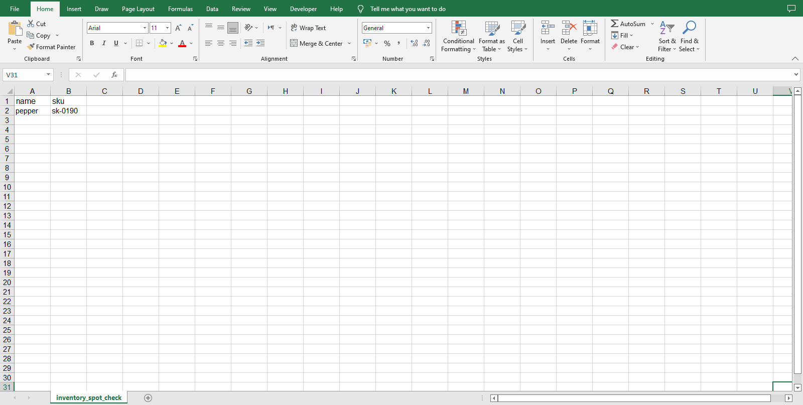Click the Percent Style icon
Screen dimensions: 803x405
387,44
